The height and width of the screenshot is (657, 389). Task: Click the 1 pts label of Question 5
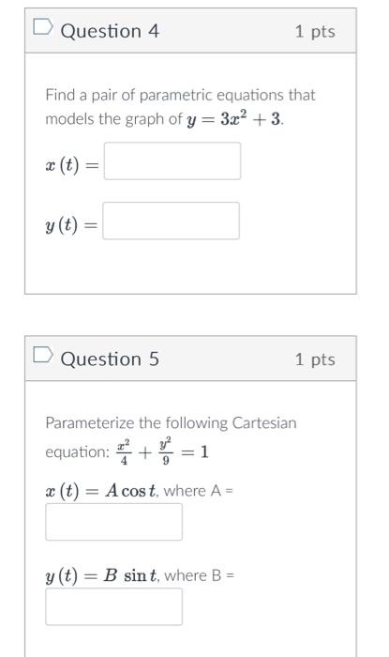point(315,359)
